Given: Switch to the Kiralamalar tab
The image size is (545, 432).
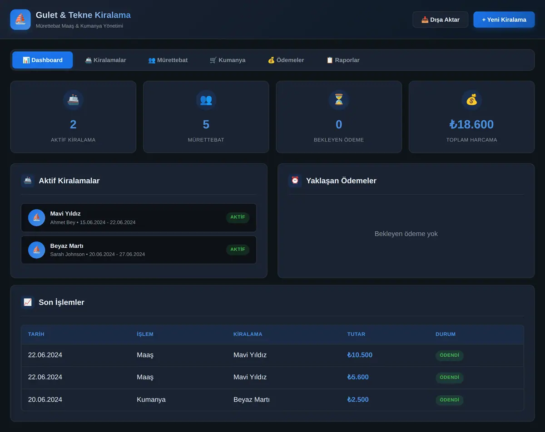Looking at the screenshot, I should (105, 60).
